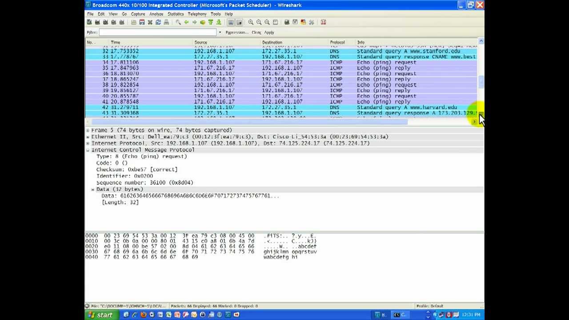
Task: Open the Capture menu
Action: (138, 14)
